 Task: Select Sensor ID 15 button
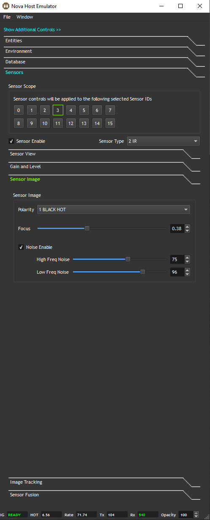pyautogui.click(x=110, y=123)
